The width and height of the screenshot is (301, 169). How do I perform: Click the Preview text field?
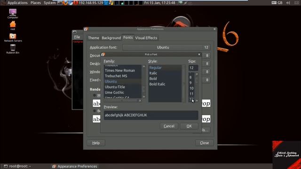tap(151, 115)
